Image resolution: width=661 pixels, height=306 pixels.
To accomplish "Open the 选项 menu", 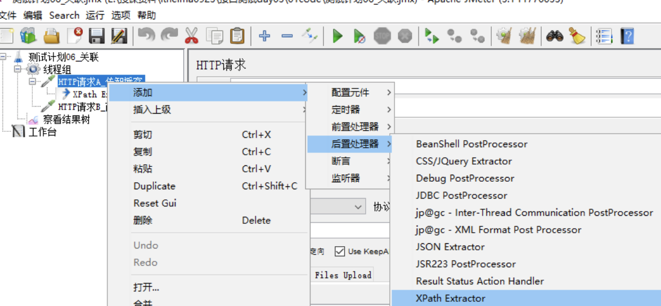I will click(x=121, y=15).
